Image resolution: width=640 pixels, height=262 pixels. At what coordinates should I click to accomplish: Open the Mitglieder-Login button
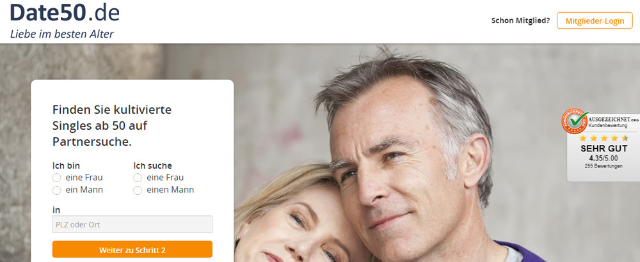click(595, 20)
